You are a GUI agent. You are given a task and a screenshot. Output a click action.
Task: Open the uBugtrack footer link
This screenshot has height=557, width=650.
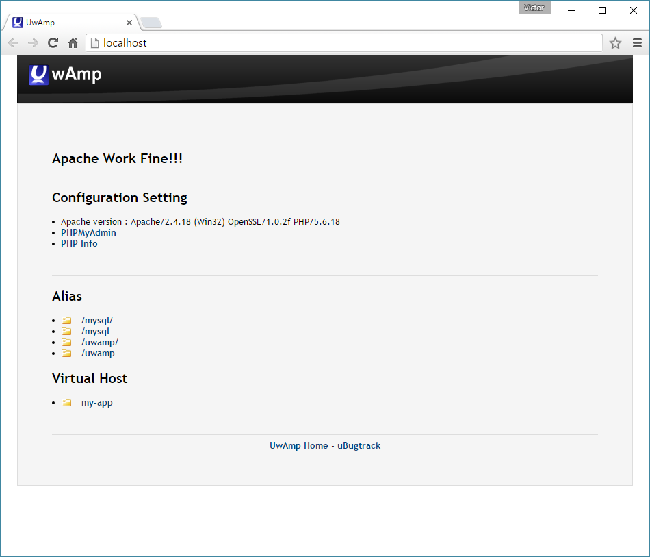click(x=359, y=445)
